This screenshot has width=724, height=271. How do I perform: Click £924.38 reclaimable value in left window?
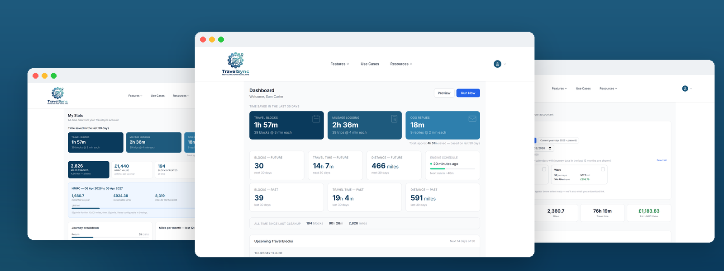coord(121,196)
